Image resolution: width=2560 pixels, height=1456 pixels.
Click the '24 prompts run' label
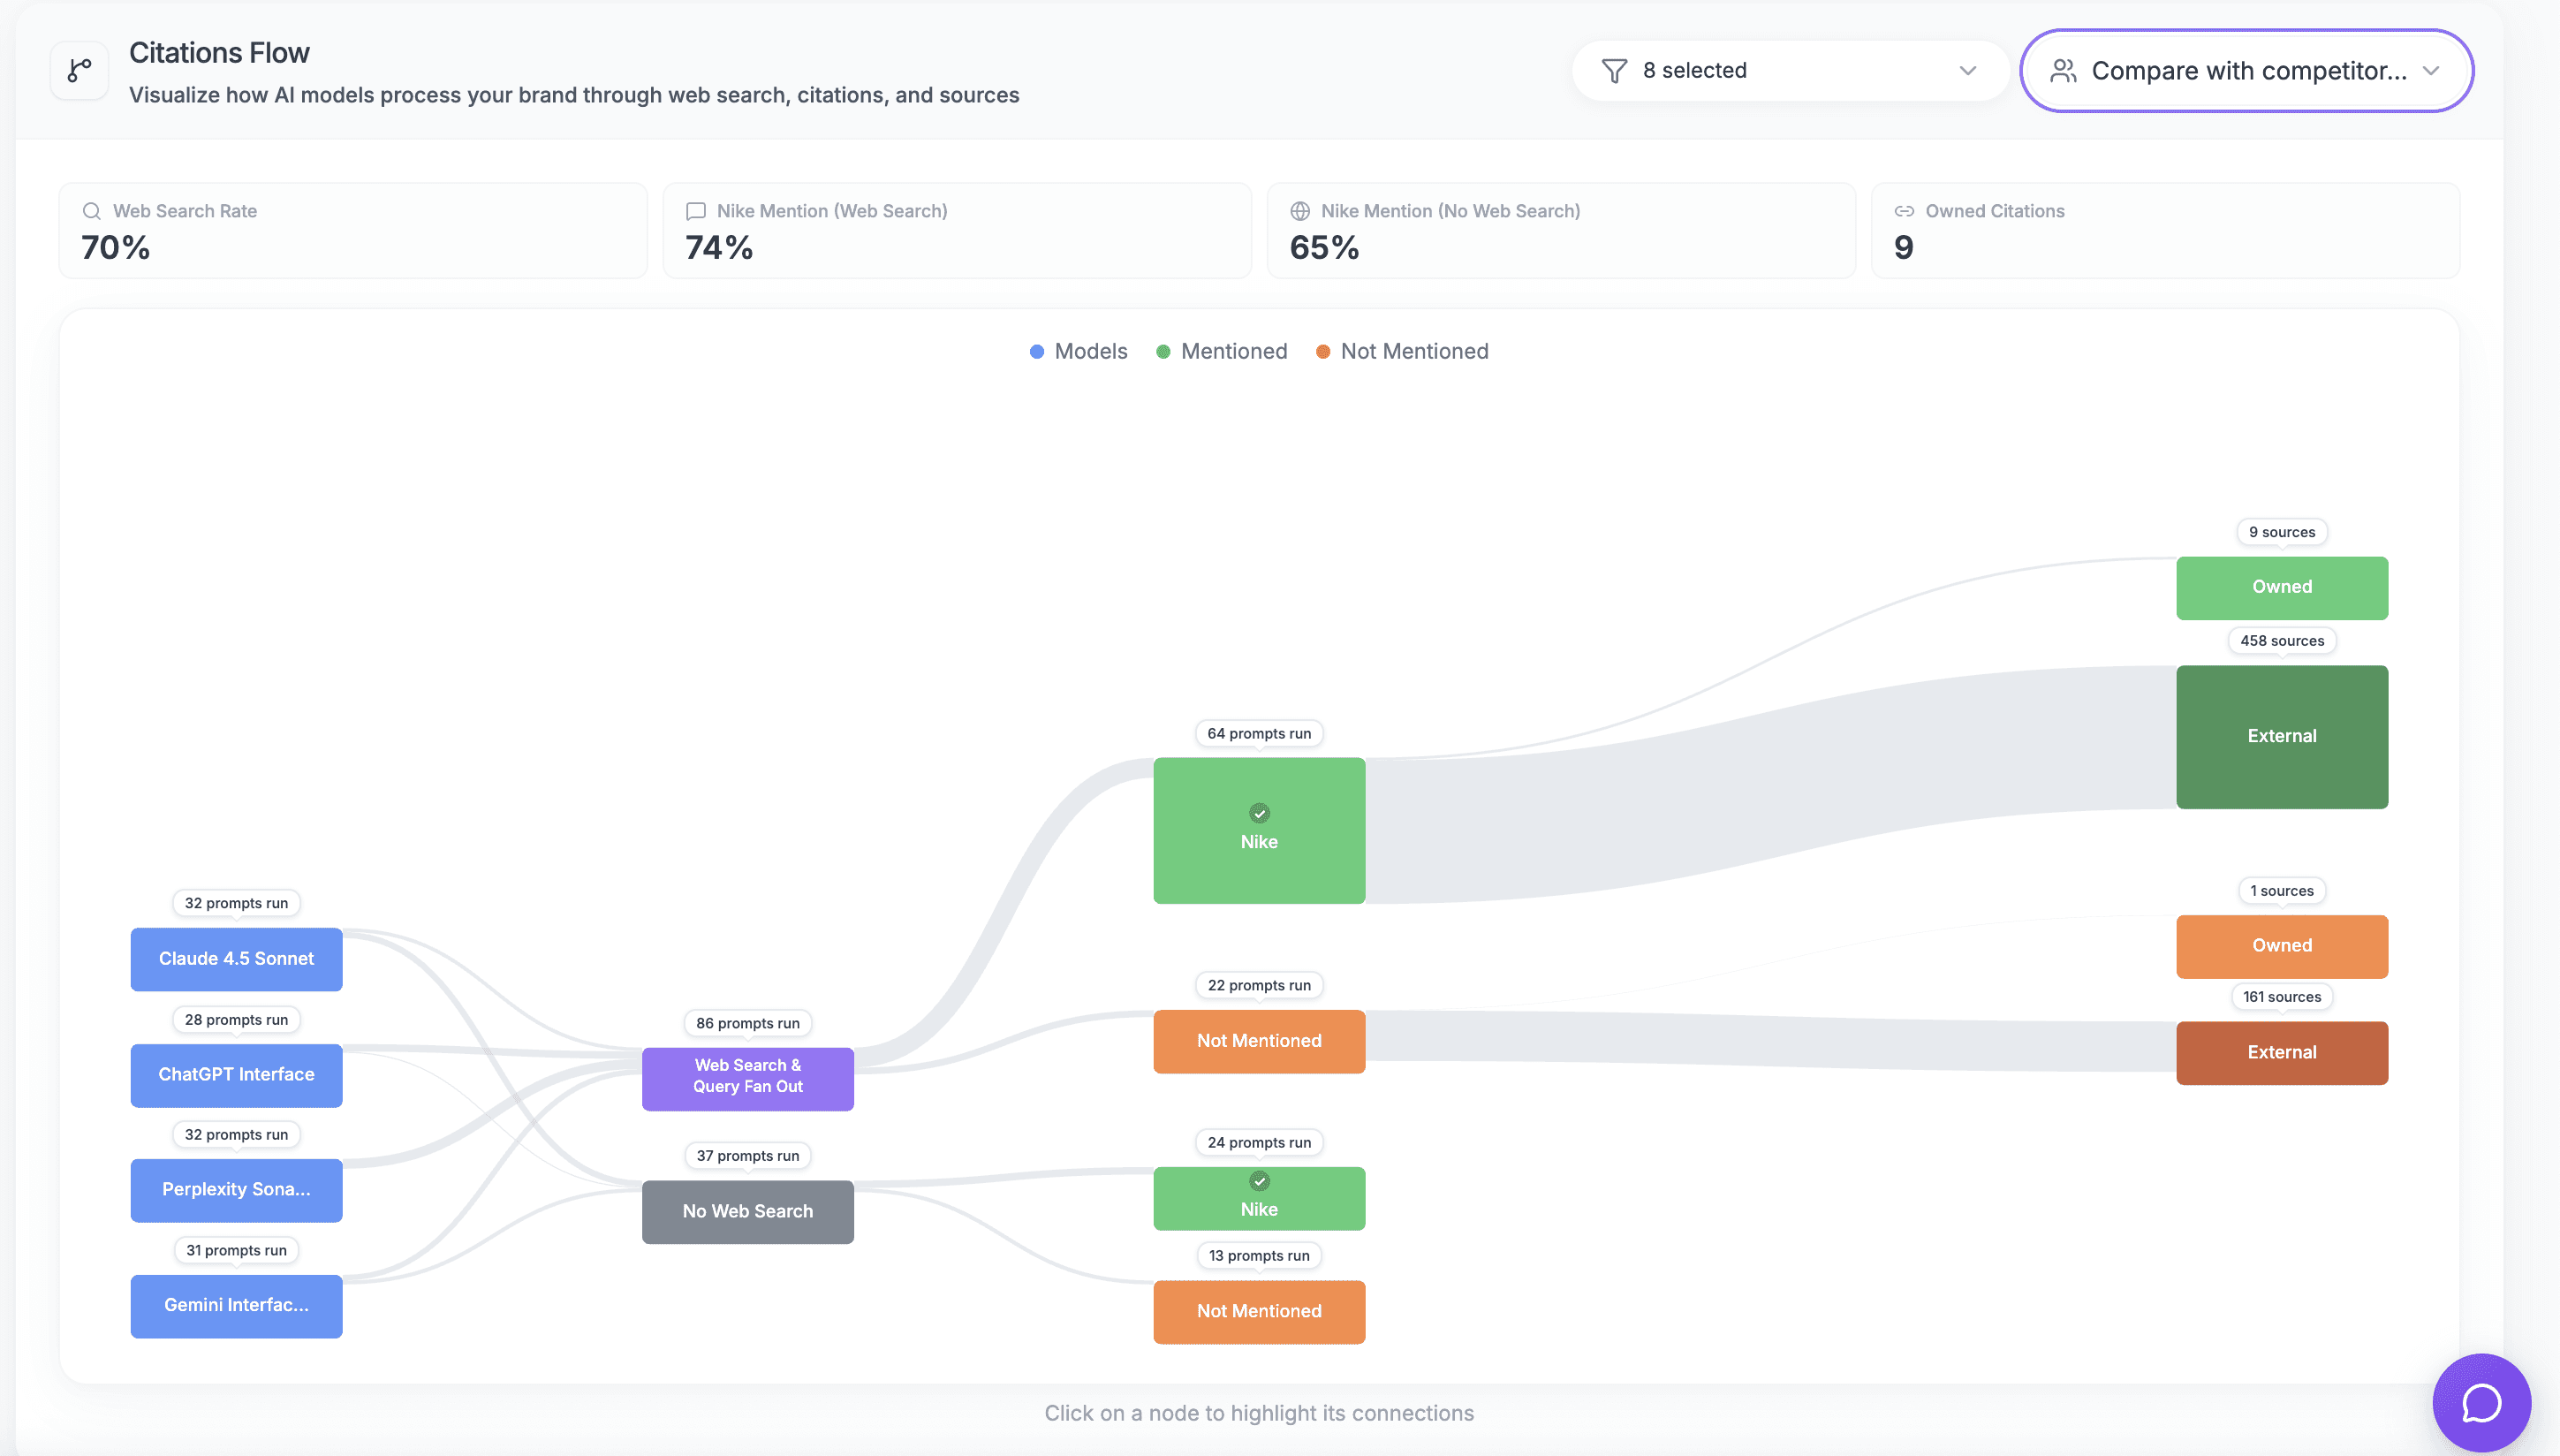point(1260,1143)
